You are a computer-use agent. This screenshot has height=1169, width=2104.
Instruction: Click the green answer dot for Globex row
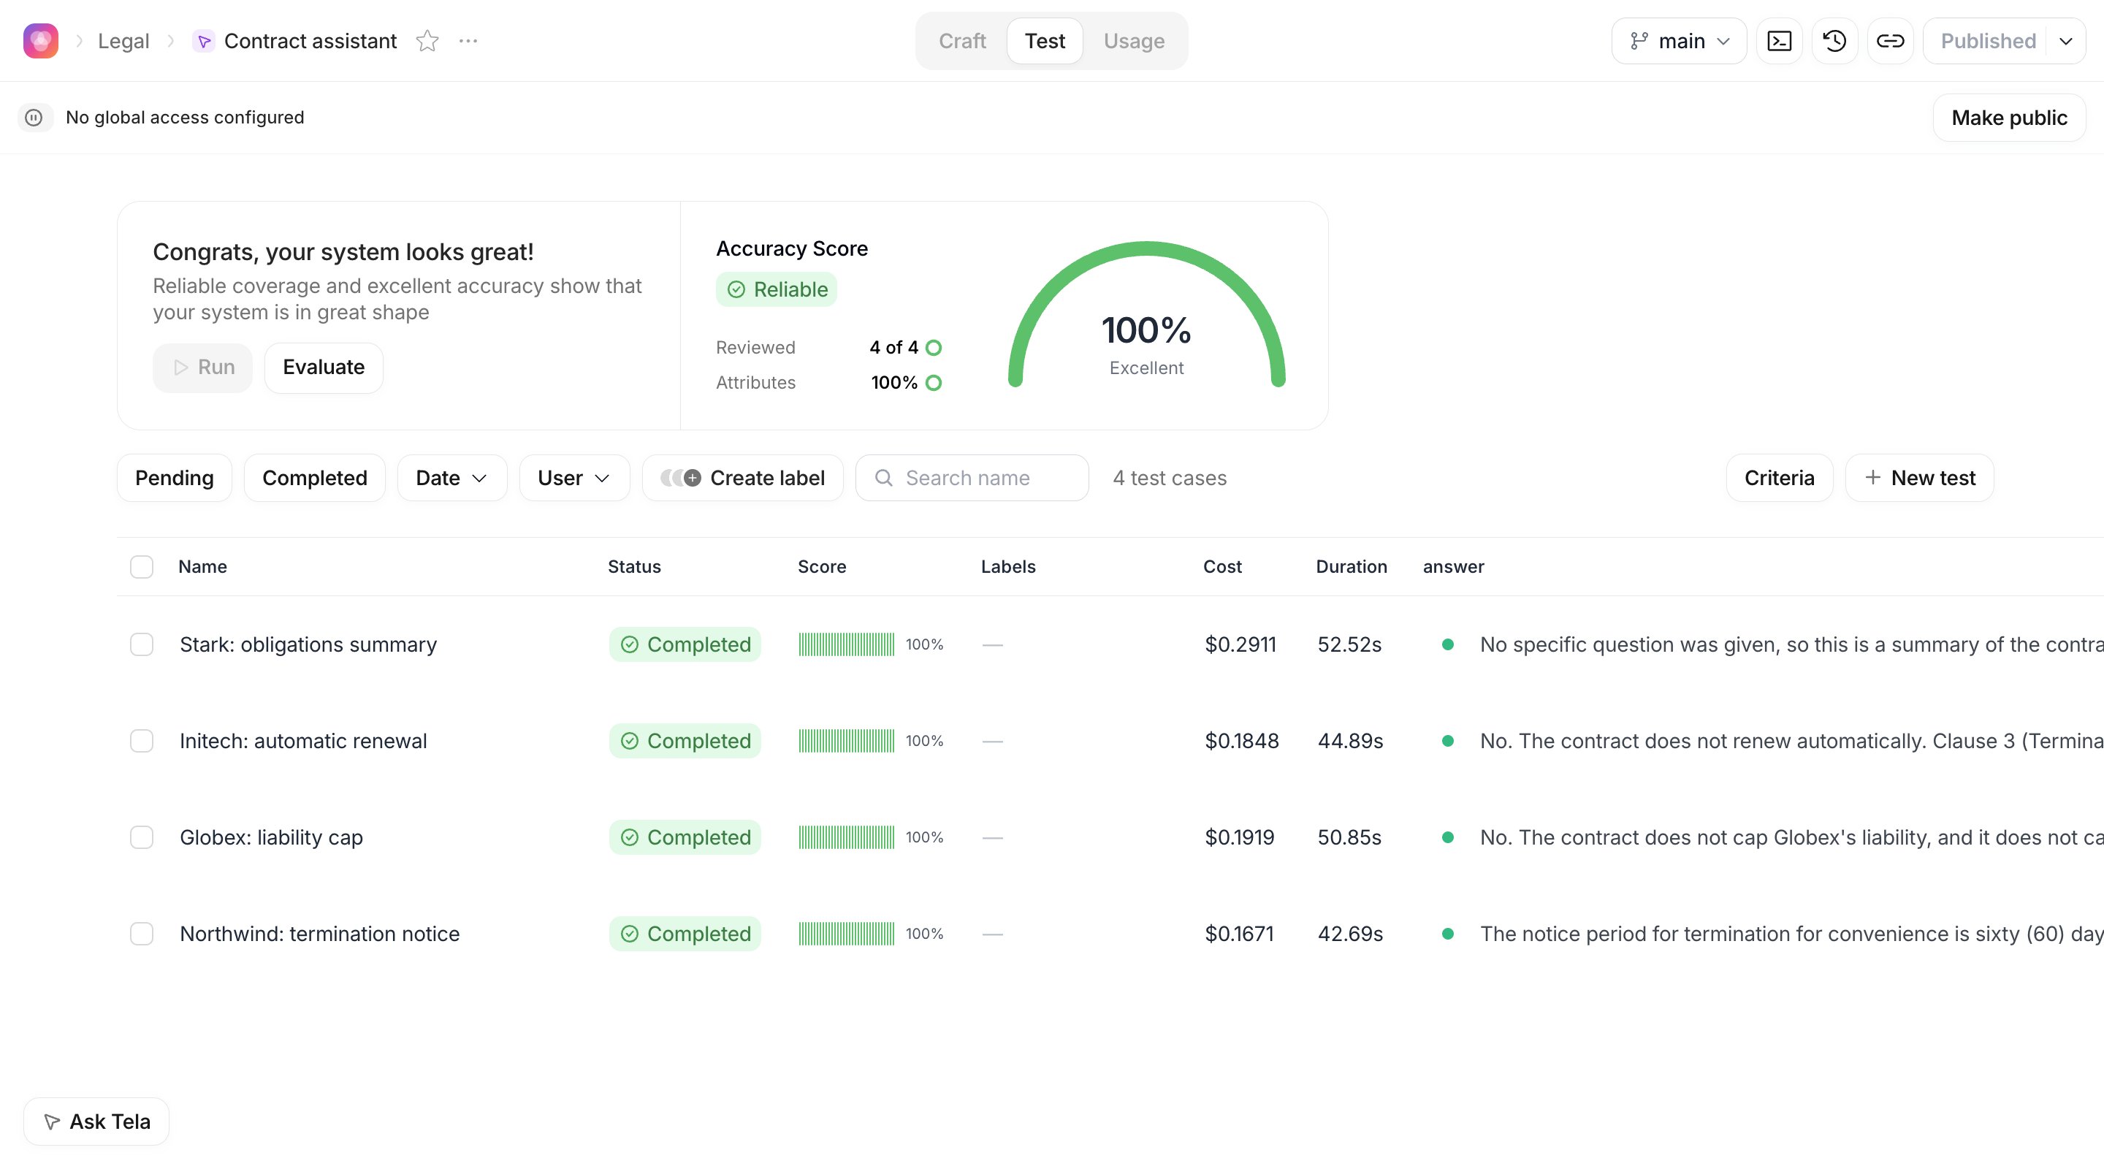click(1447, 837)
